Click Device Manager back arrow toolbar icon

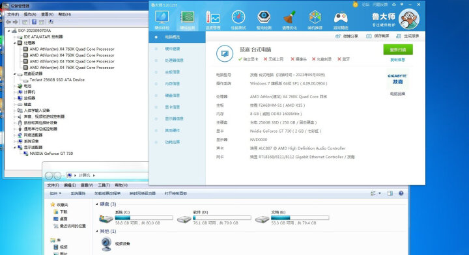(x=8, y=22)
